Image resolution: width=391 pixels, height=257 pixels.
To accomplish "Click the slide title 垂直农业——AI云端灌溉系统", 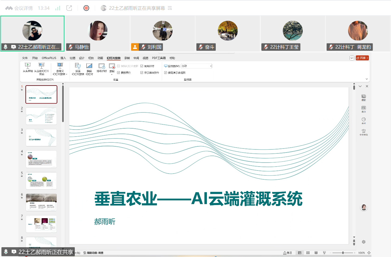I will tap(199, 199).
